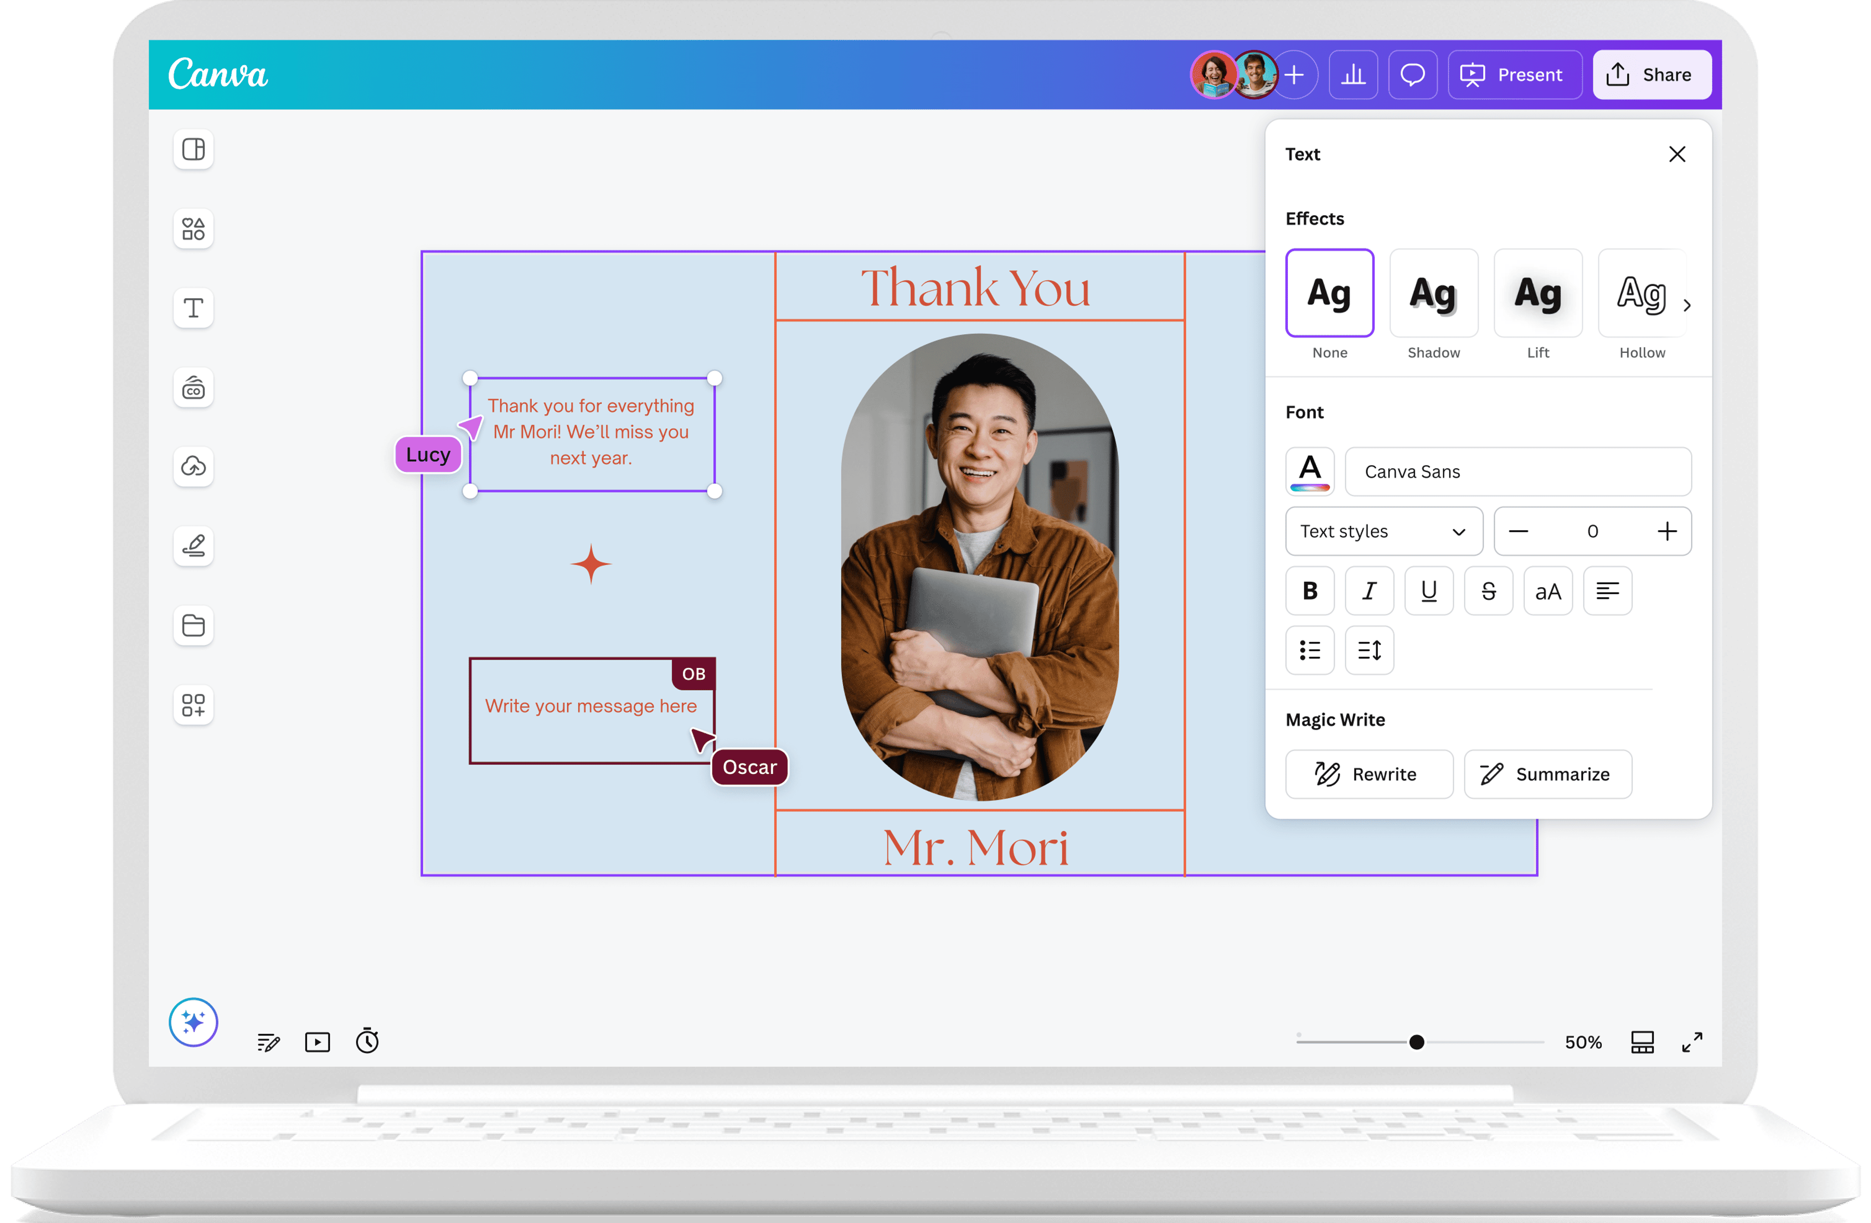1871x1223 pixels.
Task: Open the Canva Sans font selector
Action: click(x=1518, y=471)
